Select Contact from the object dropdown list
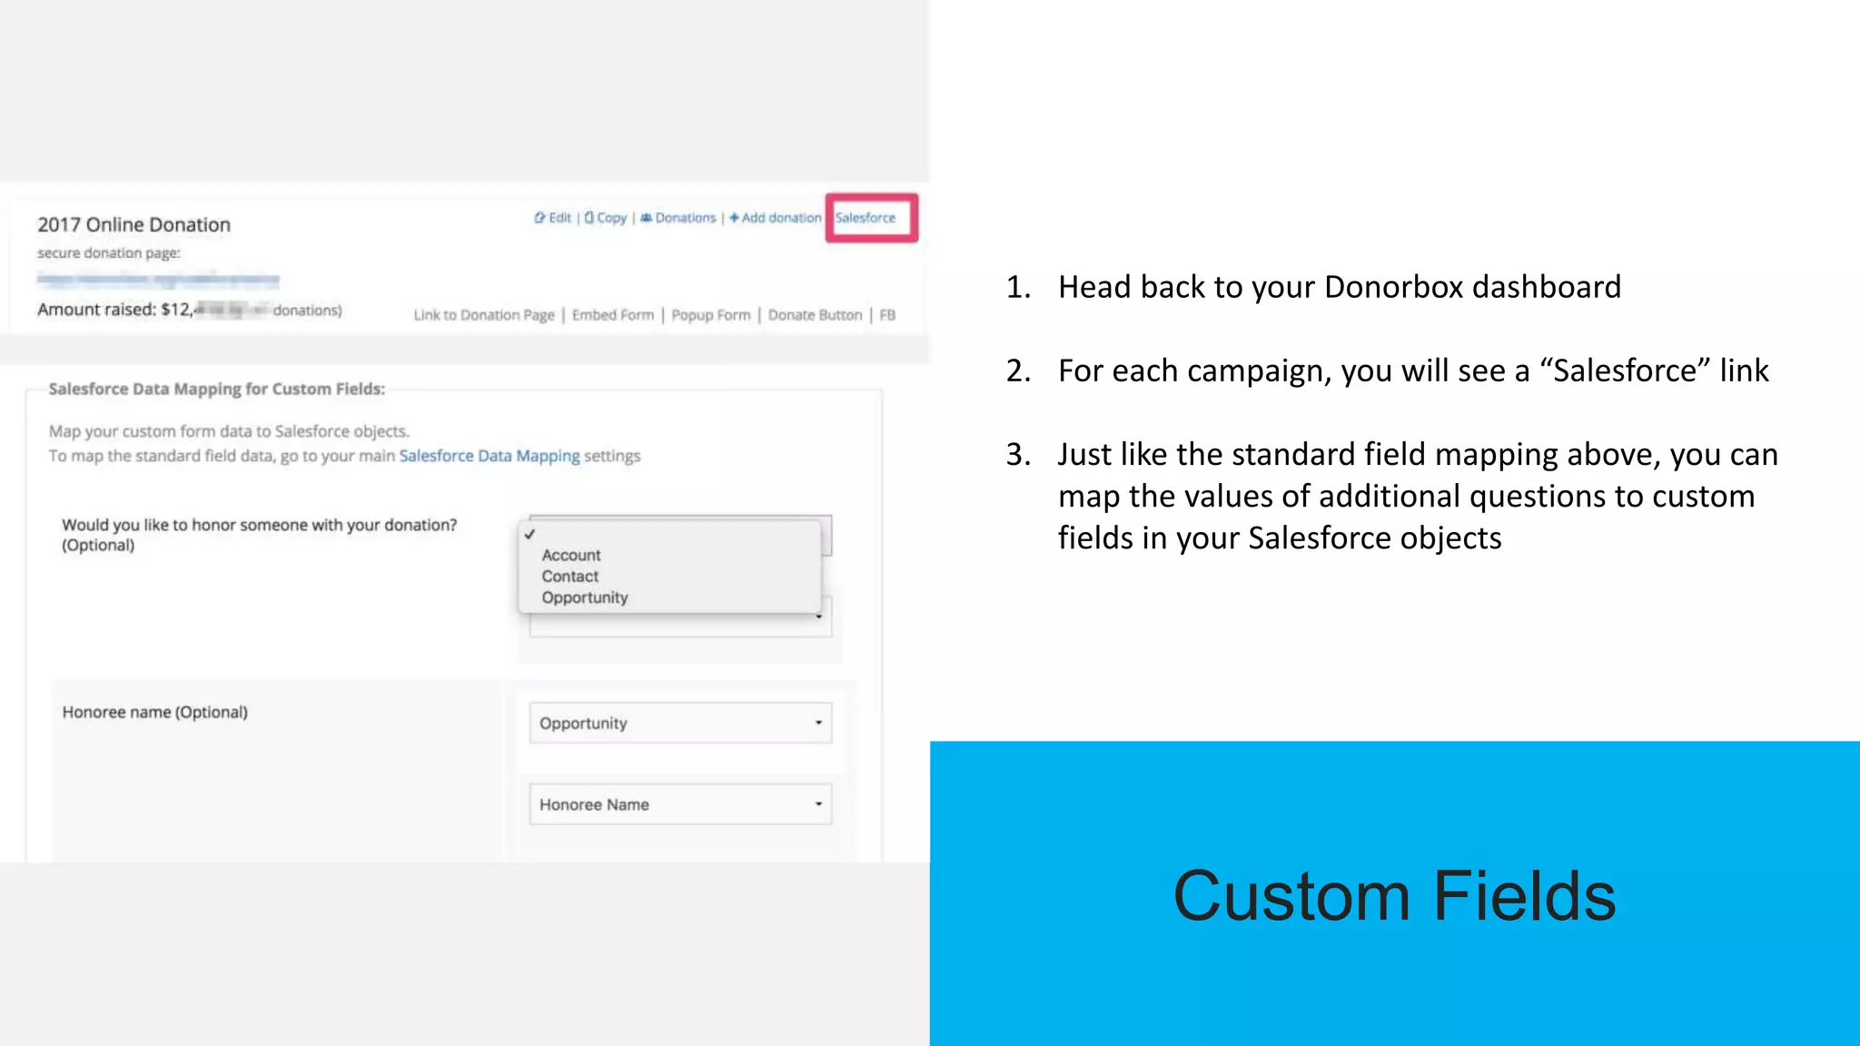Screen dimensions: 1860x1046 pyautogui.click(x=570, y=577)
